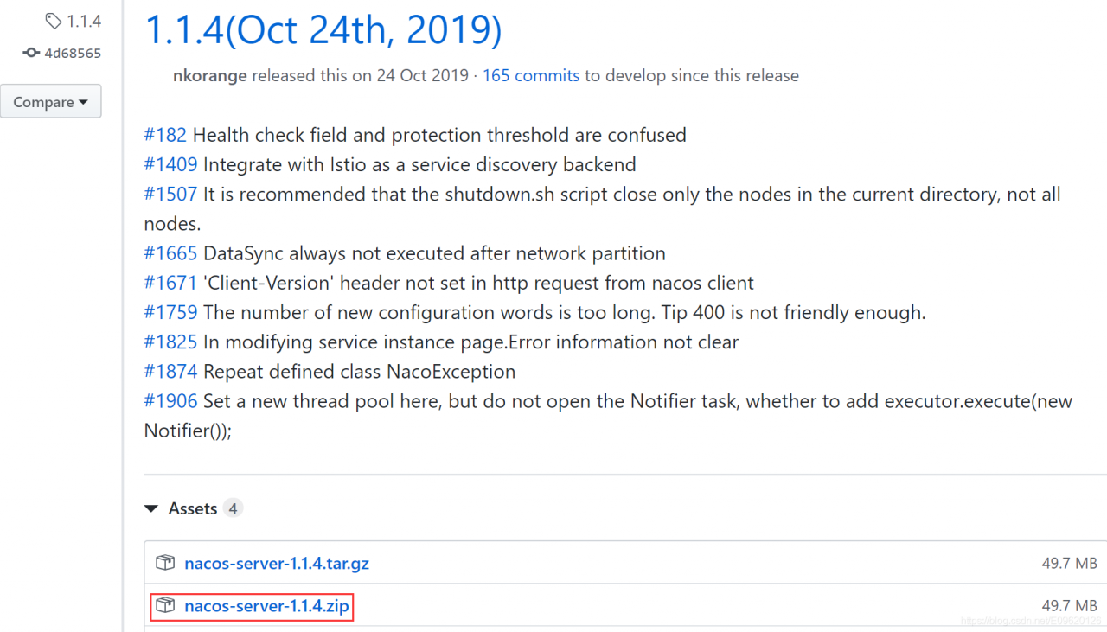The image size is (1107, 632).
Task: Click the package icon for the tar.gz asset
Action: coord(165,563)
